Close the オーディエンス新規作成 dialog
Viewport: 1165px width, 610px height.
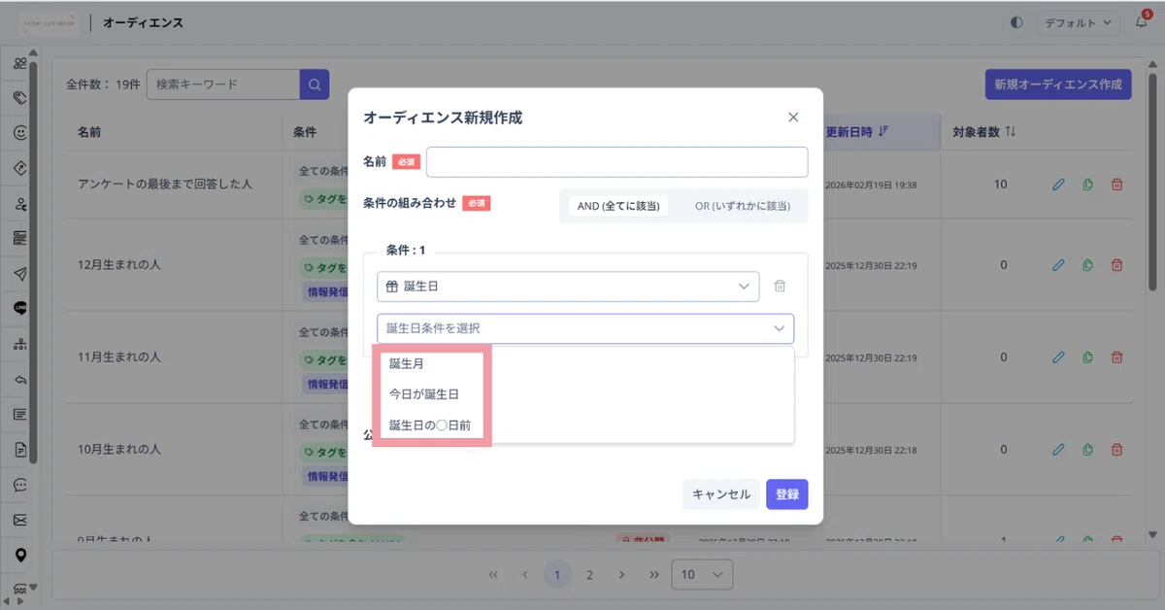(793, 118)
